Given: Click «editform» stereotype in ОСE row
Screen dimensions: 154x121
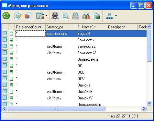Looking at the screenshot, I should [x=55, y=72].
